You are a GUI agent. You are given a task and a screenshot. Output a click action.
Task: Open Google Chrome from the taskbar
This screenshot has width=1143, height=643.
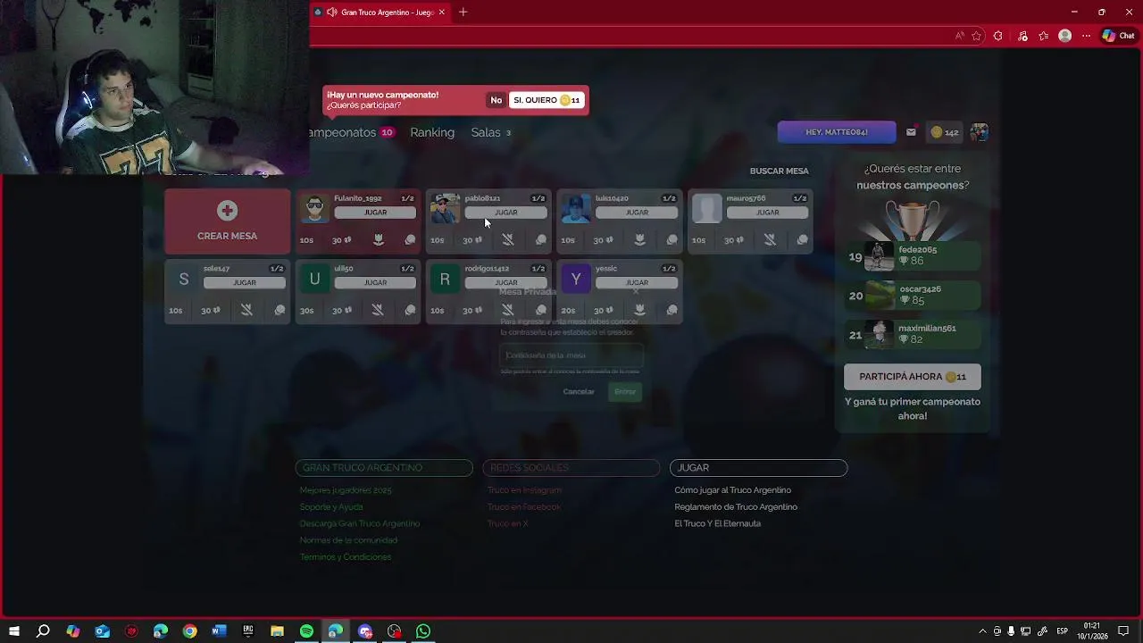[189, 631]
